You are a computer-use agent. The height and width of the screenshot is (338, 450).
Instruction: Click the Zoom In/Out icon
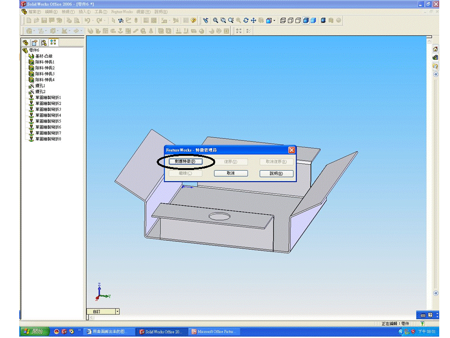(231, 20)
